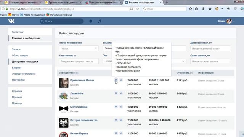Screen dimensions: 244x137
Task: Open Правила link
Action: point(17,97)
